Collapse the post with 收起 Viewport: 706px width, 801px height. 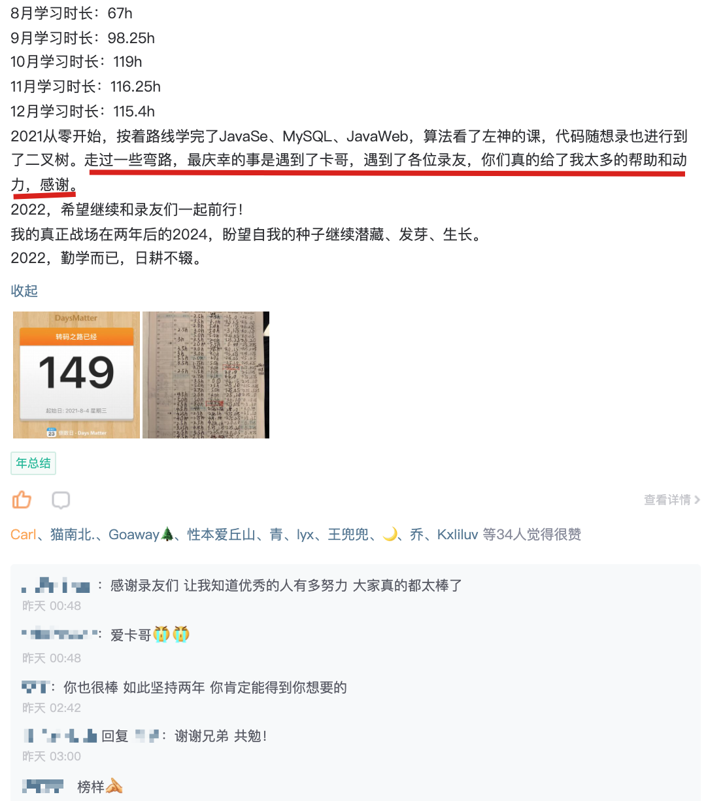(24, 291)
